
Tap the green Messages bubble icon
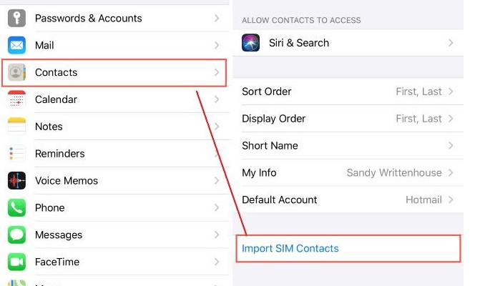pyautogui.click(x=16, y=235)
